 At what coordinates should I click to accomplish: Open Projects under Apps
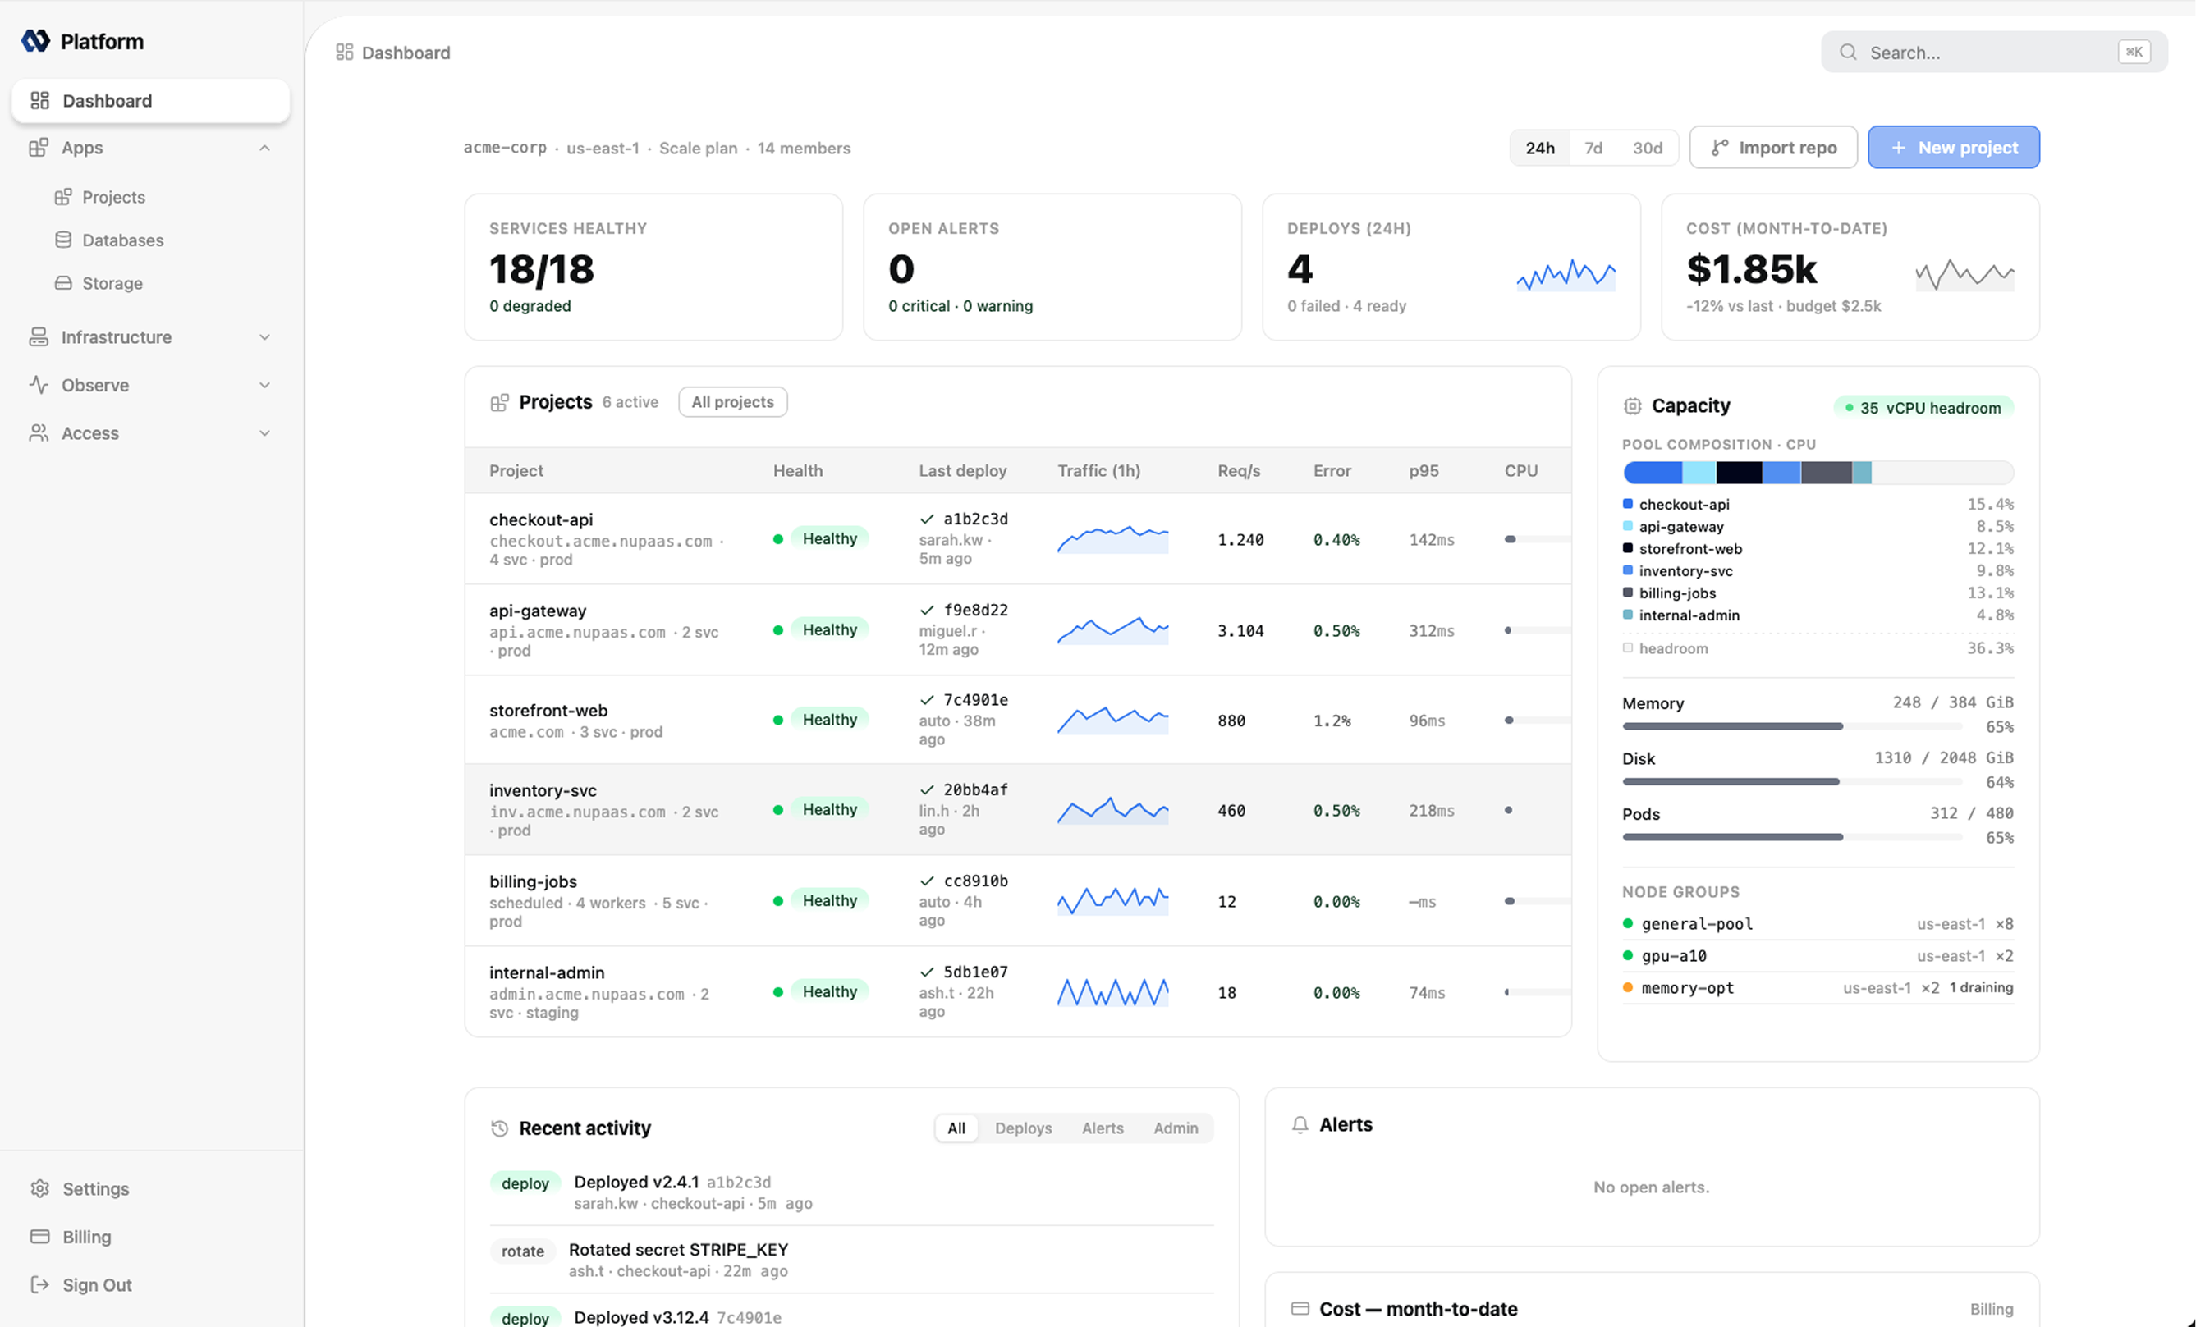[113, 197]
